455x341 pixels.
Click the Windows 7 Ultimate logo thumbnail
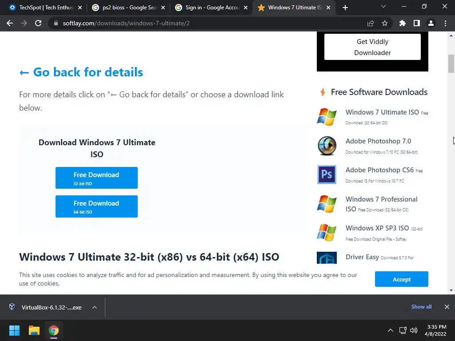tap(327, 117)
